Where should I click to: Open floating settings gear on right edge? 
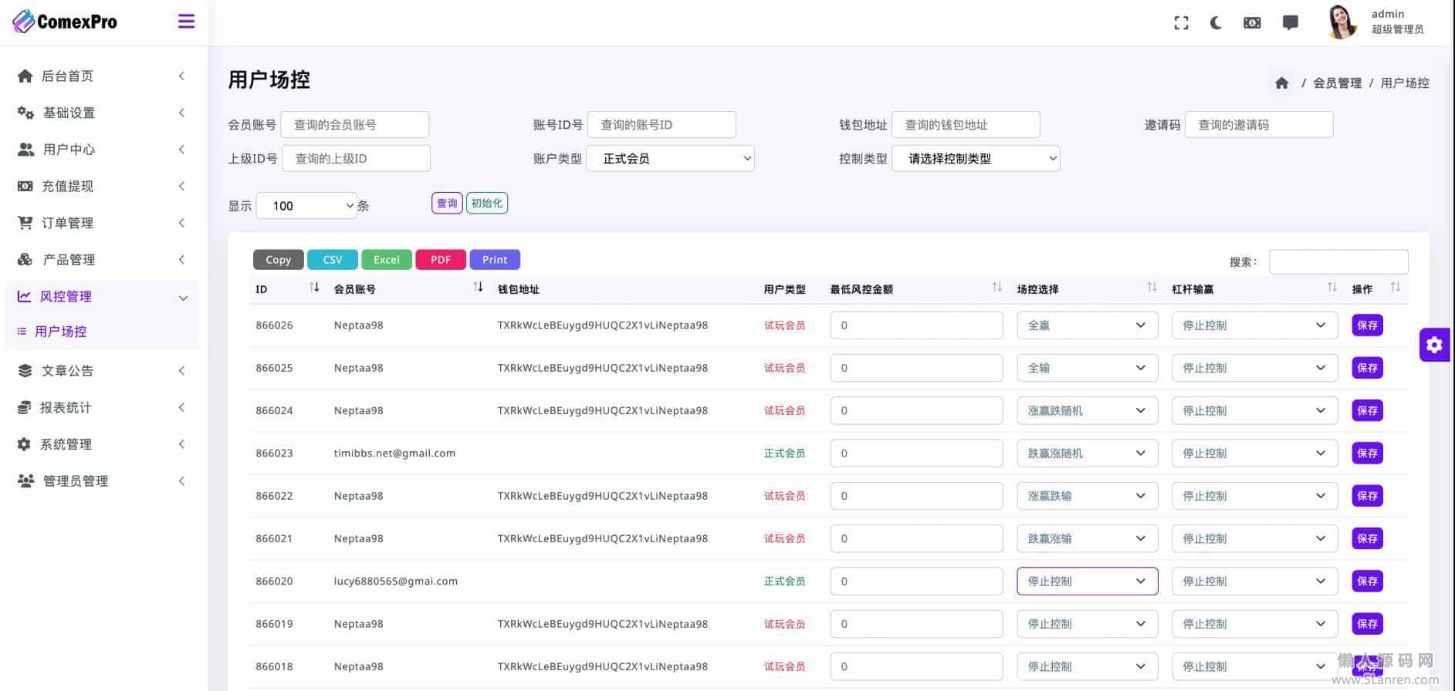click(1434, 345)
